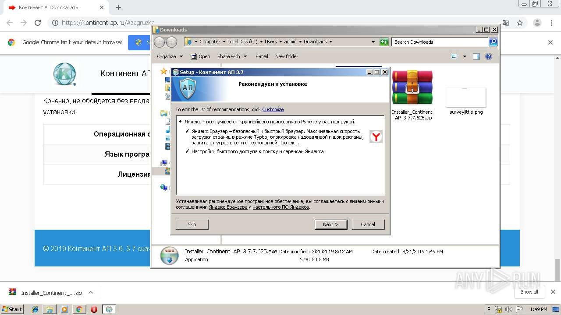The width and height of the screenshot is (561, 315).
Task: Open the address bar previous locations dropdown
Action: [373, 42]
